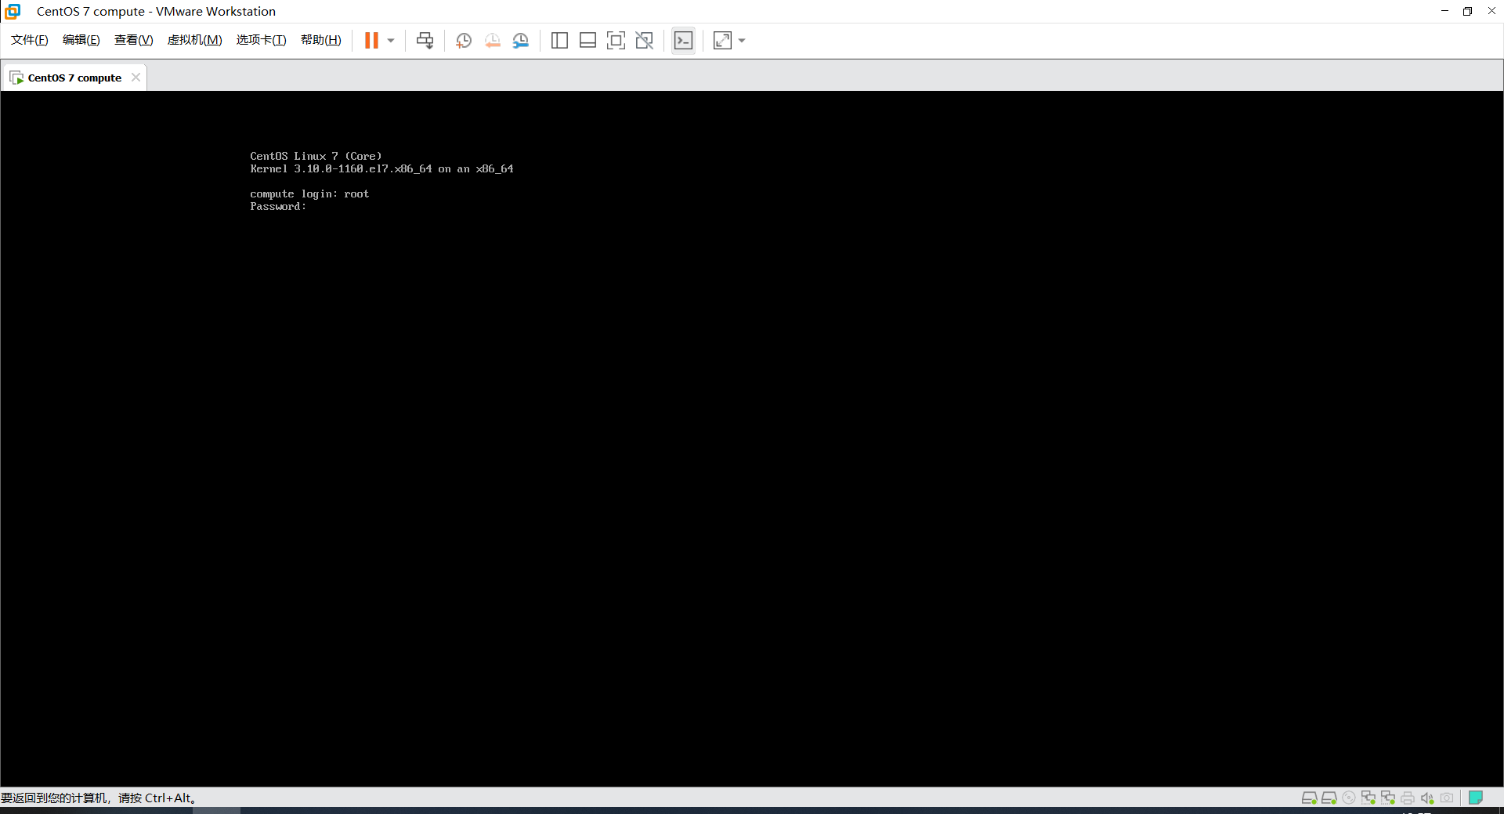Click the camera device status icon
Viewport: 1504px width, 814px height.
coord(1447,798)
